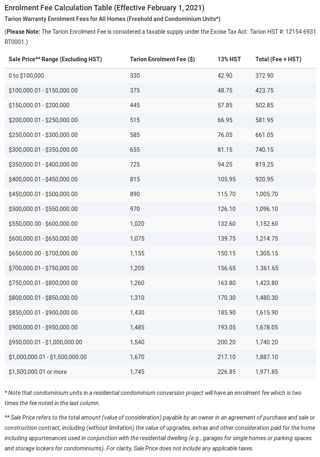Click the total value 1.361.65
The image size is (320, 457).
click(x=267, y=268)
